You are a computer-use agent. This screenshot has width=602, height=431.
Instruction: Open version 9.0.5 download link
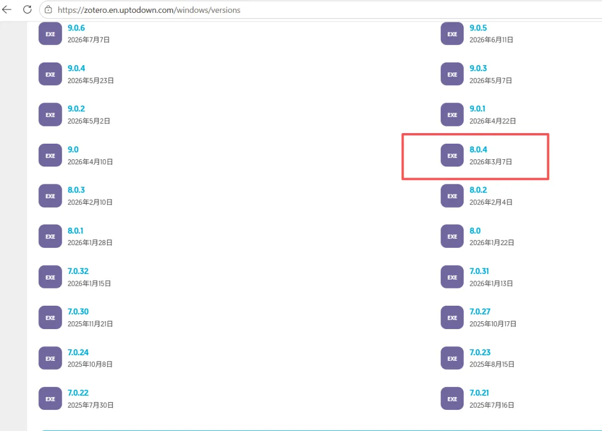click(x=478, y=28)
